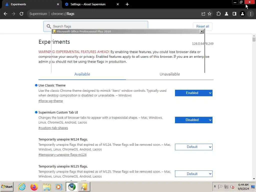The height and width of the screenshot is (192, 256).
Task: Close the Settings – About Supermium tab
Action: tap(118, 4)
